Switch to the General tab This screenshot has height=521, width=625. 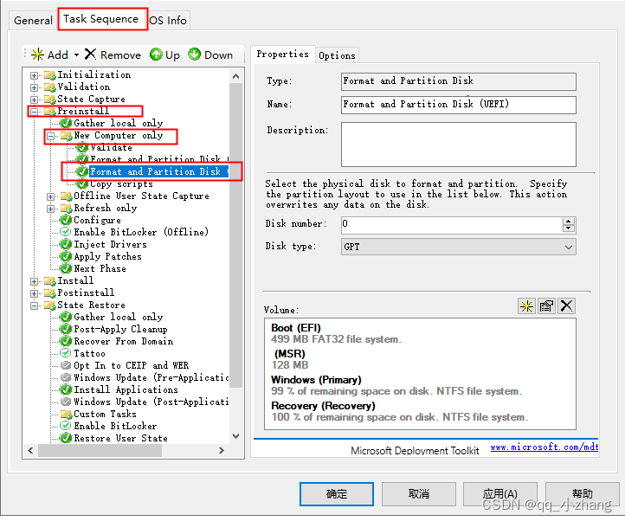click(33, 20)
